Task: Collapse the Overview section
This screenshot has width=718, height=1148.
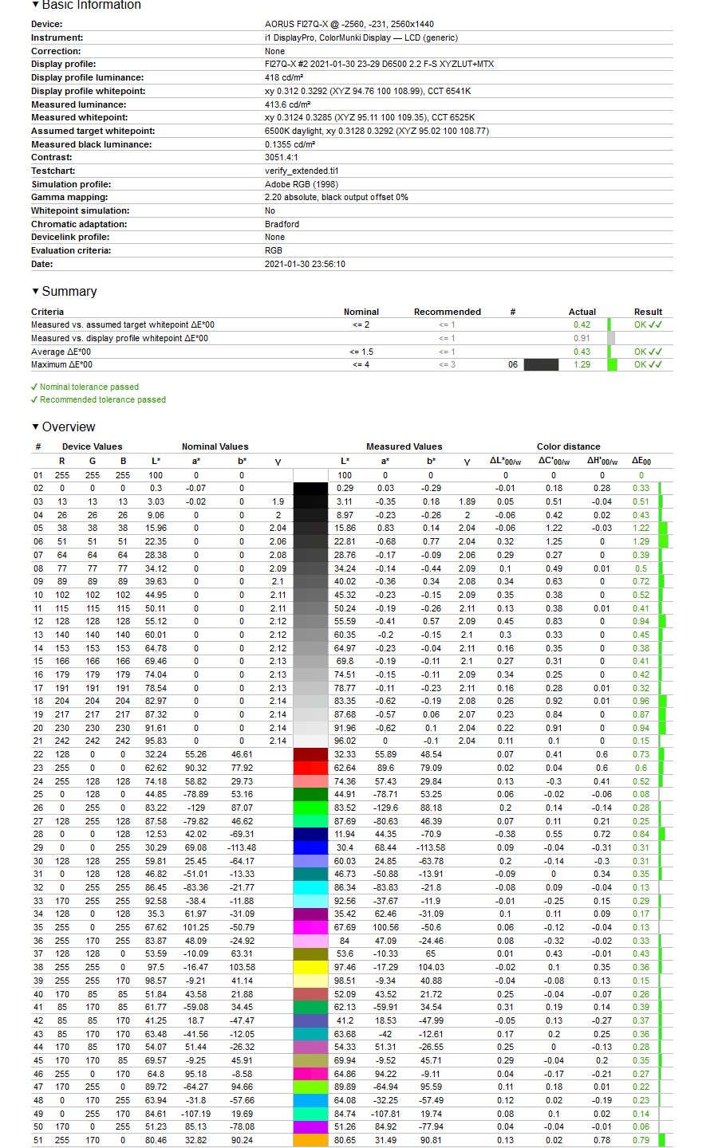Action: (63, 427)
